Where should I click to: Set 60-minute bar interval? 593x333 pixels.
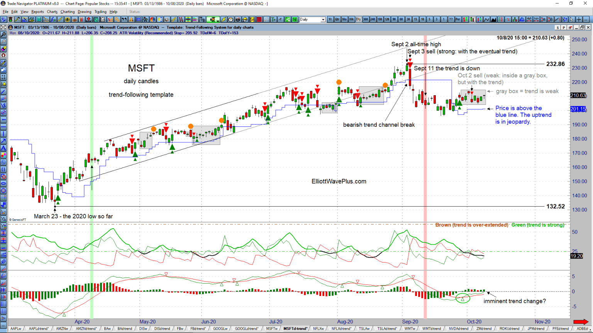click(401, 19)
